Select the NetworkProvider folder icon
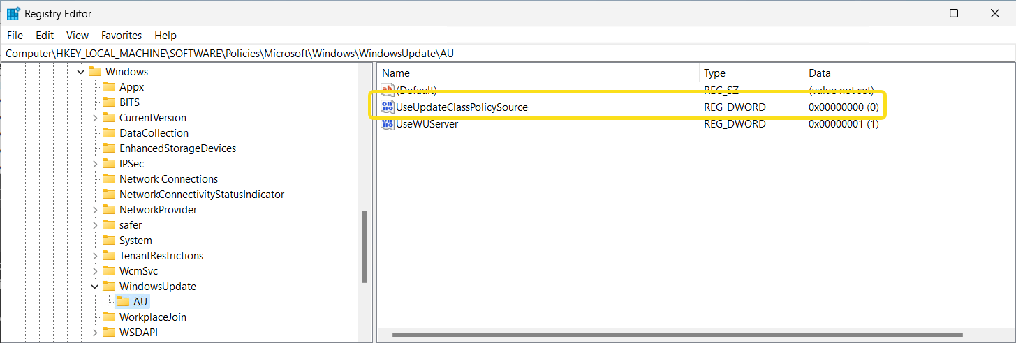The height and width of the screenshot is (343, 1016). pyautogui.click(x=109, y=210)
